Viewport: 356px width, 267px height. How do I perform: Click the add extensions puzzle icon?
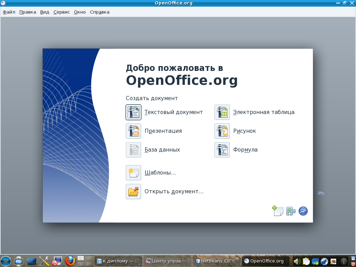point(291,211)
